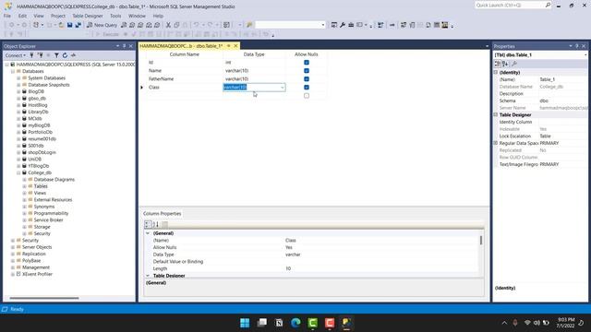Click the Save icon in the toolbar

(70, 25)
